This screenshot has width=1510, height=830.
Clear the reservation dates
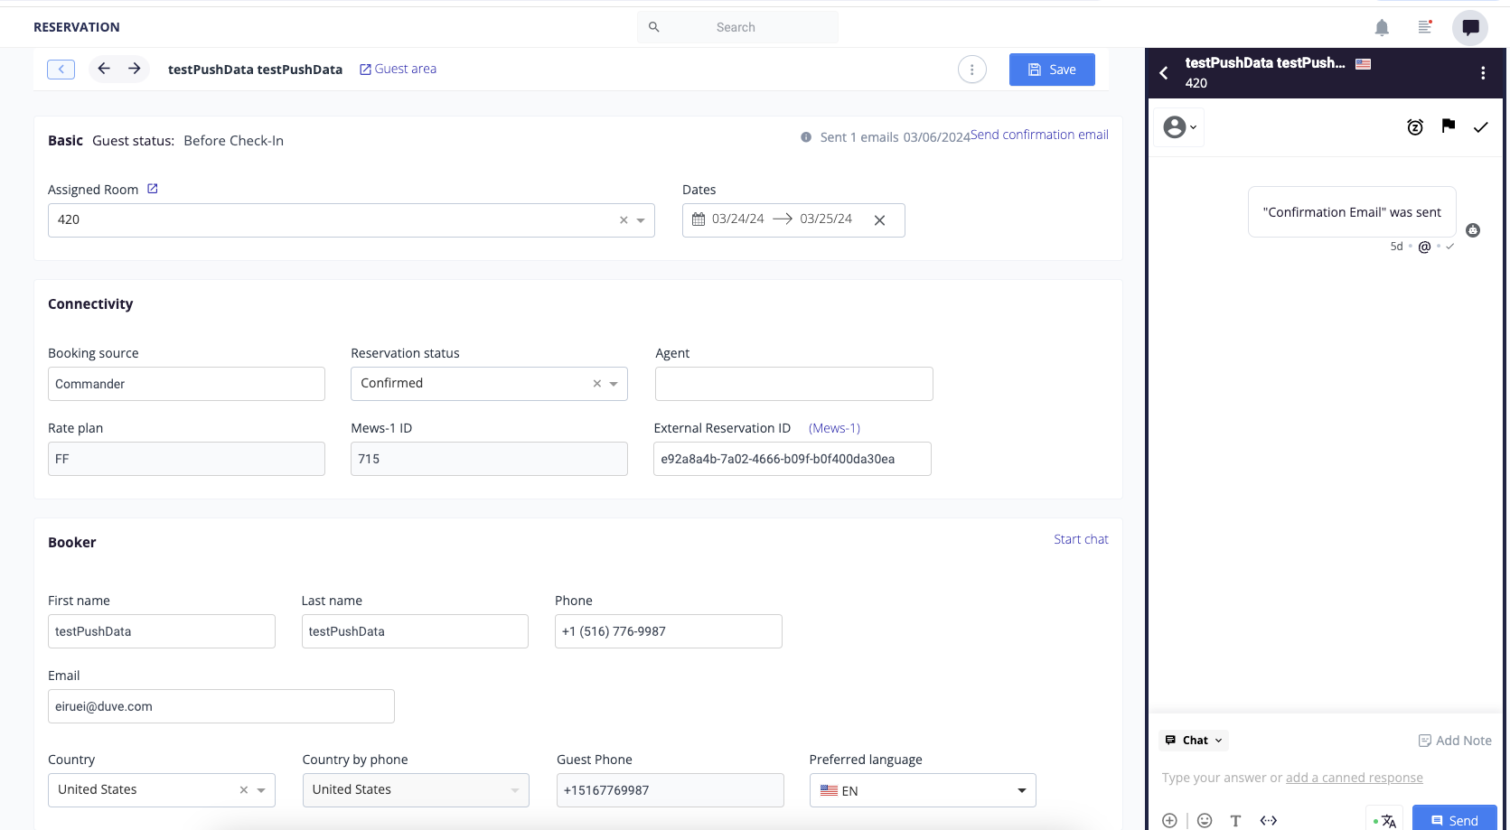tap(879, 220)
